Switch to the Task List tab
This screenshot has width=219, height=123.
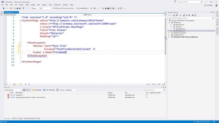tap(15, 119)
